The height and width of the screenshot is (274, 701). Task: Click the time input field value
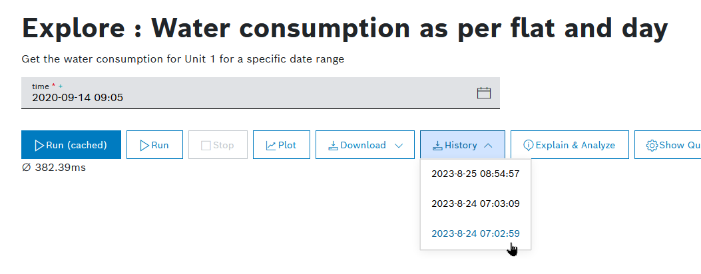coord(78,98)
